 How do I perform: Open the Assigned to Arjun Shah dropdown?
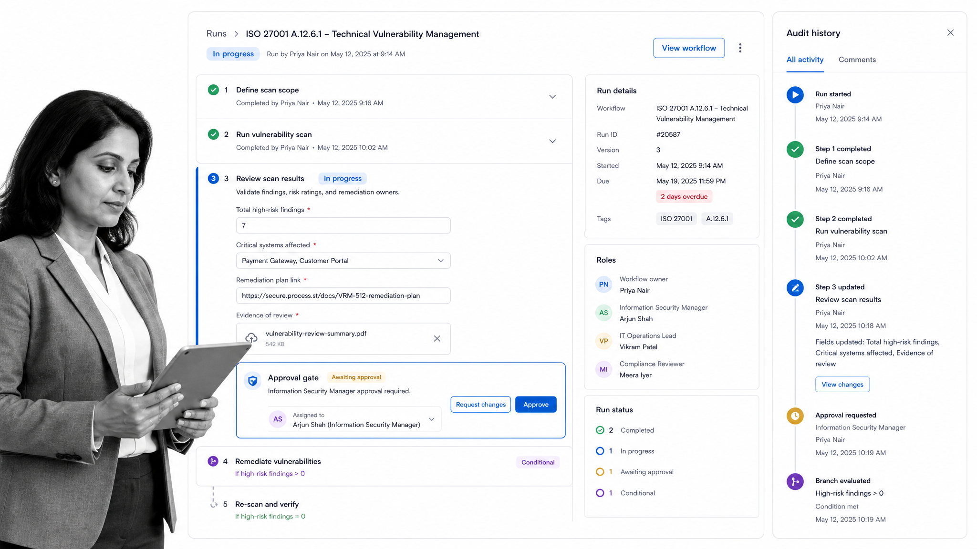pyautogui.click(x=355, y=419)
